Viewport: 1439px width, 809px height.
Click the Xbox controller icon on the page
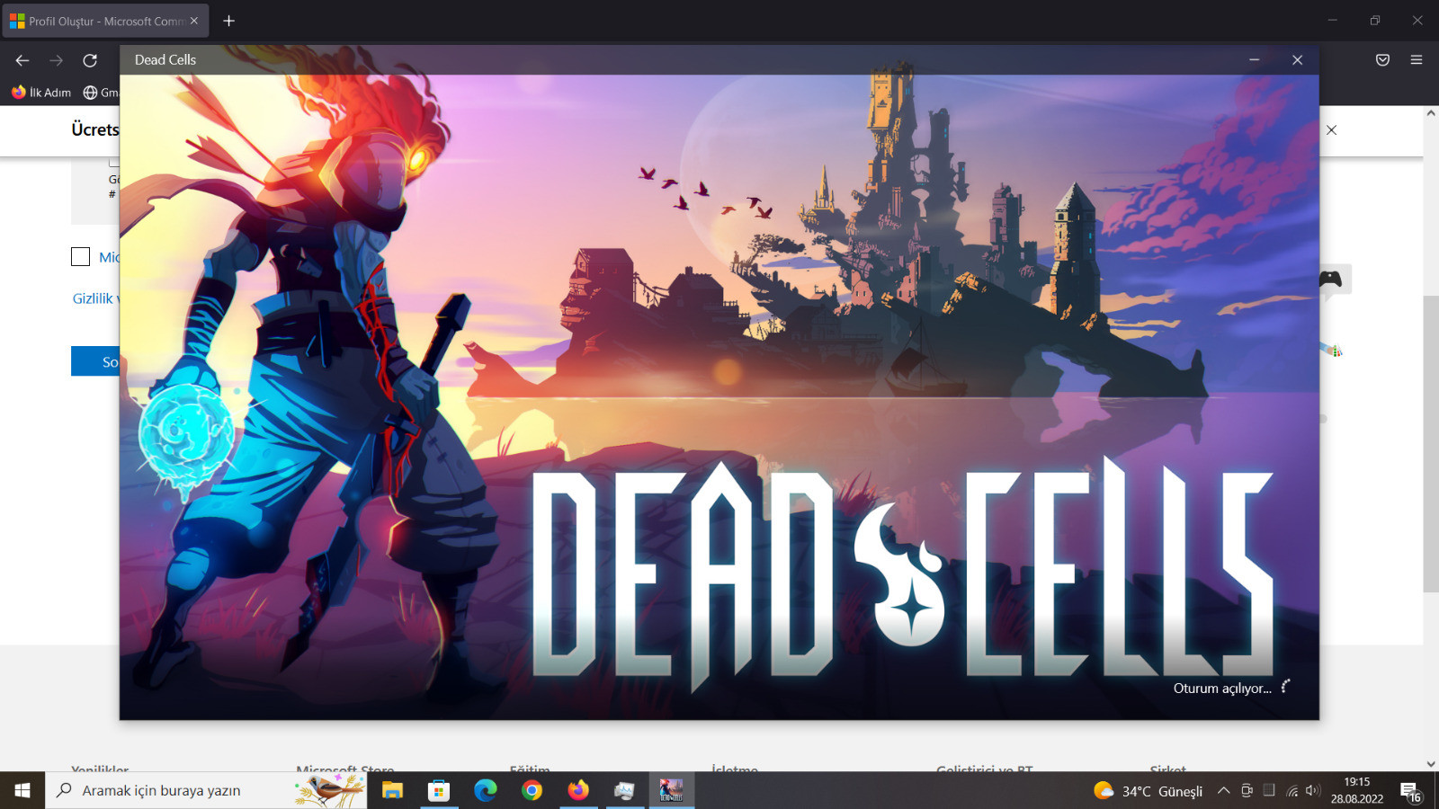click(1330, 279)
